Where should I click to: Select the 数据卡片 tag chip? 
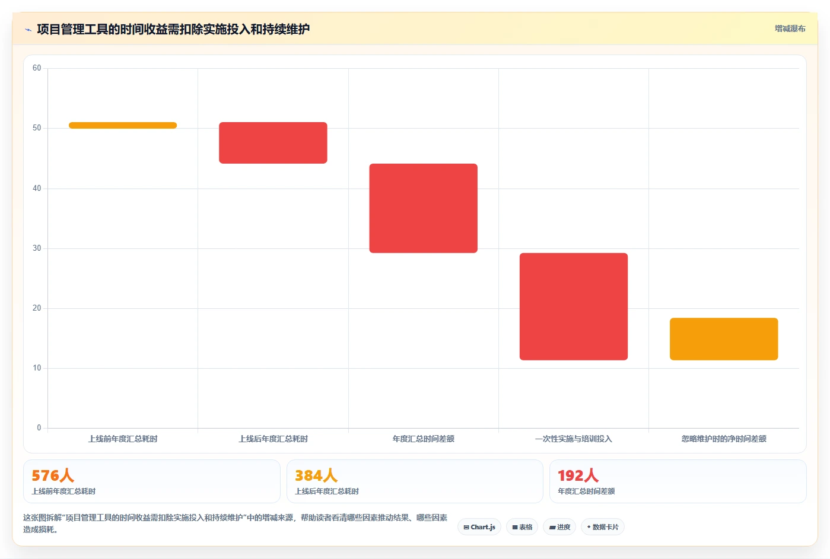tap(603, 527)
